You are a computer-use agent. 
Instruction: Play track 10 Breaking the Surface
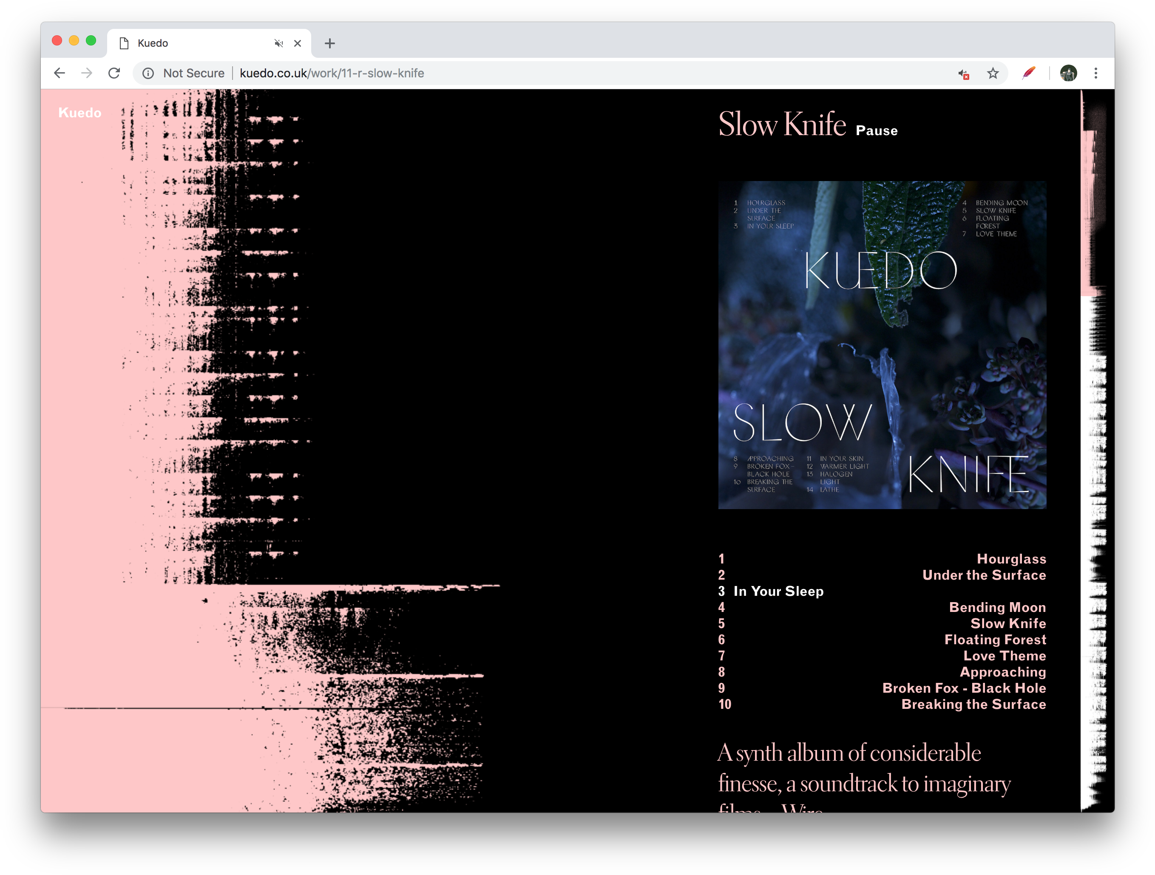(882, 704)
